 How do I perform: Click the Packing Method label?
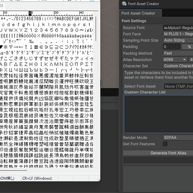click(138, 53)
